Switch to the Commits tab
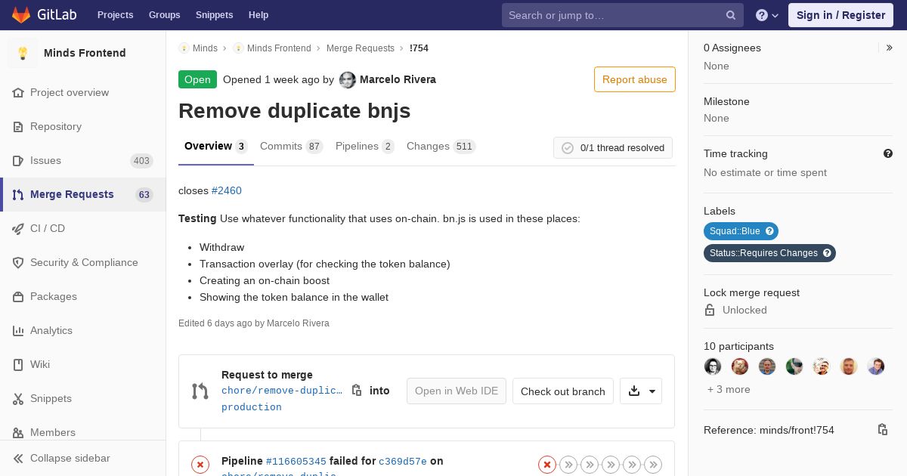907x476 pixels. (x=291, y=147)
